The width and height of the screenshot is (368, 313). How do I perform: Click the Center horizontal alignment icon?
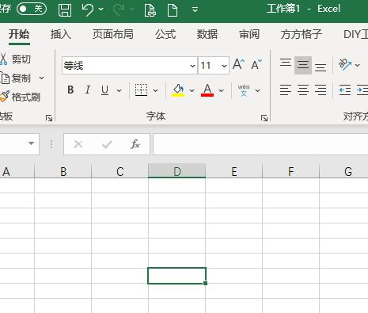pos(303,90)
